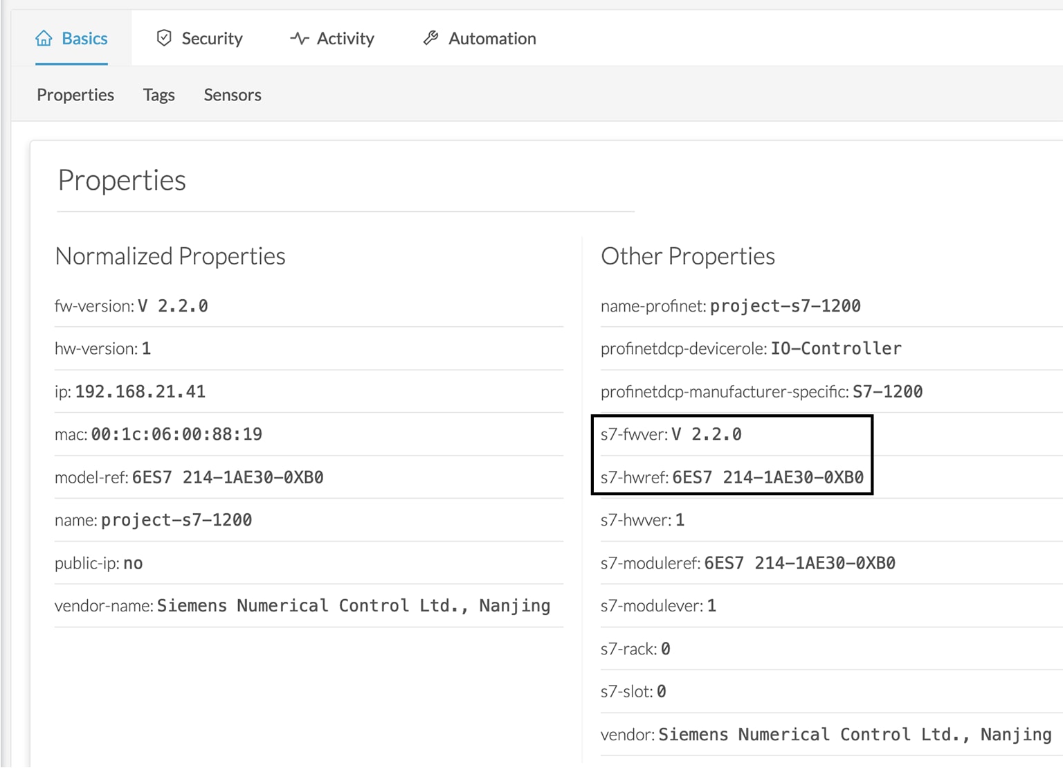Viewport: 1063px width, 768px height.
Task: Select the Sensors sub-tab
Action: click(x=233, y=95)
